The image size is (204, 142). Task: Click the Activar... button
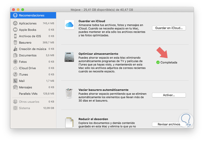coord(169,95)
